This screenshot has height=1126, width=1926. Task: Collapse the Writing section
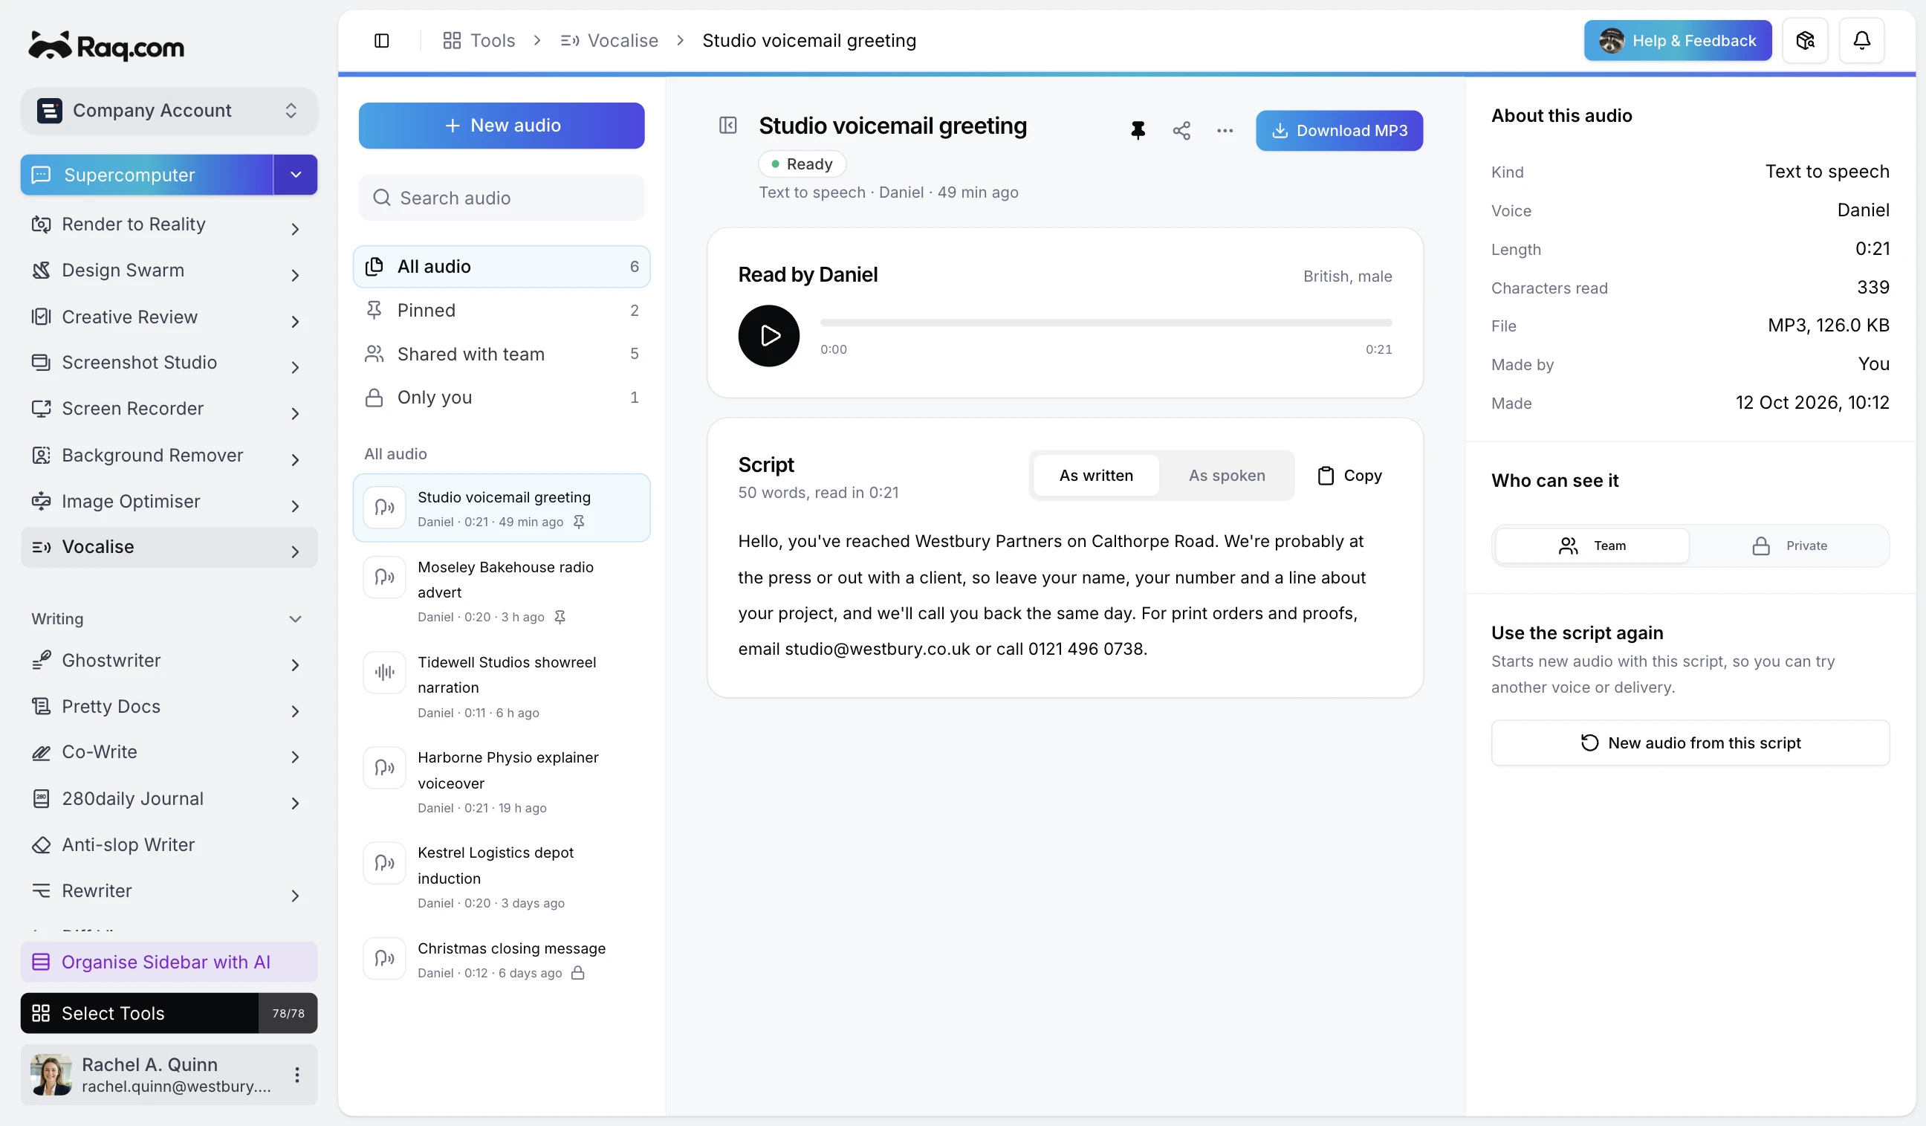coord(295,619)
